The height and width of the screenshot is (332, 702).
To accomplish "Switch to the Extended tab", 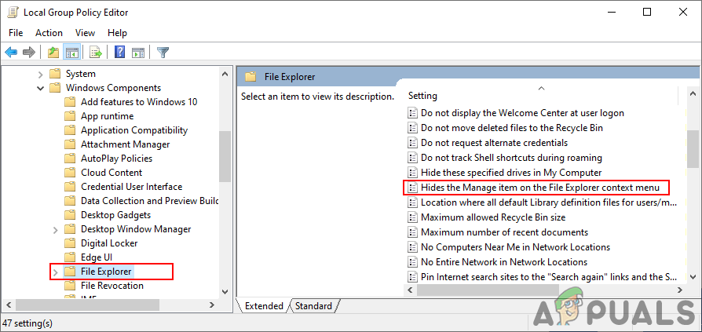I will [x=264, y=306].
